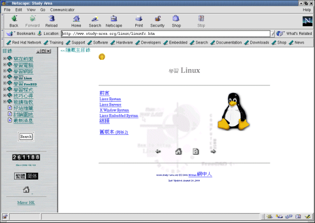Click the Forward toolbar icon
Viewport: 315px width, 223px height.
[x=33, y=18]
